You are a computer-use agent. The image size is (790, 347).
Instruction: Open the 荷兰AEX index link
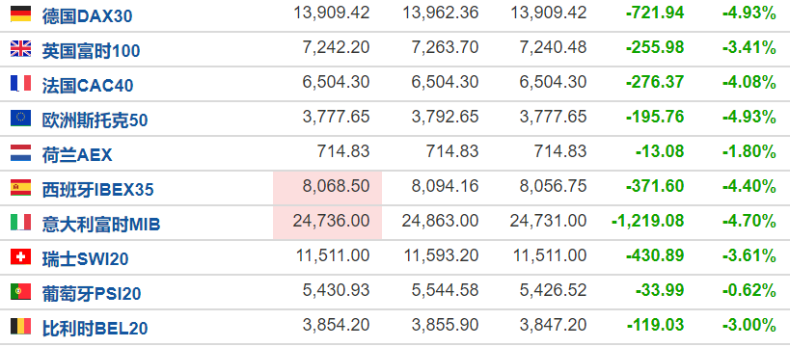point(77,155)
